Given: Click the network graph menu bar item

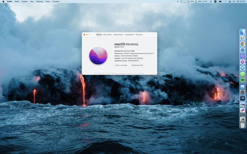Looking at the screenshot, I should point(183,2).
